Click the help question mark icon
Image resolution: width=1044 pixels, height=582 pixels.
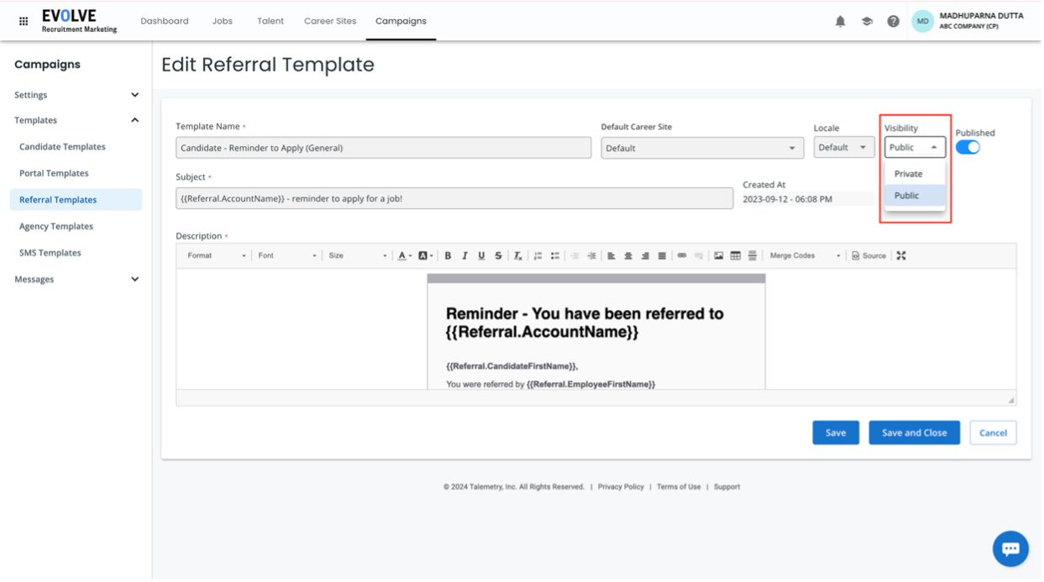click(x=894, y=22)
